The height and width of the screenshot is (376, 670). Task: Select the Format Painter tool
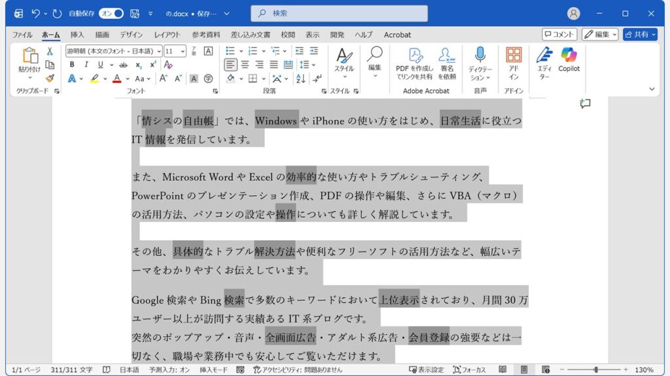(x=49, y=78)
